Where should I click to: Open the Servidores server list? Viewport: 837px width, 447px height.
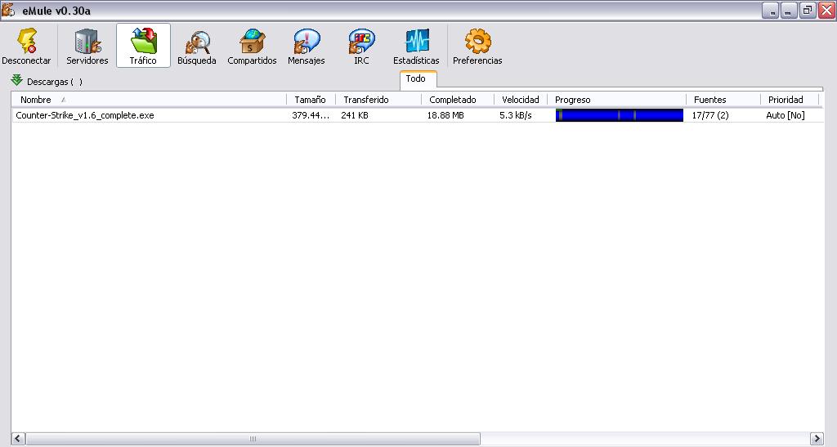coord(87,42)
